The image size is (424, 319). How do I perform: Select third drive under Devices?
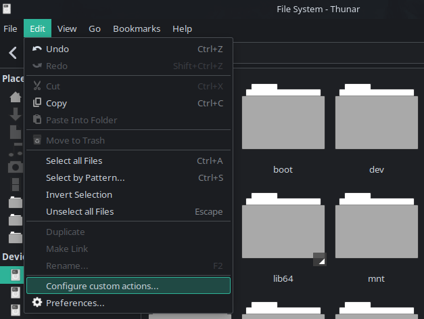16,310
